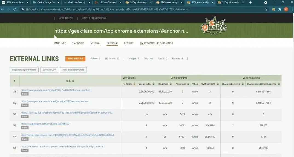Viewport: 294px width, 157px height.
Task: Click the Follow: 9 counter
Action: point(95,59)
